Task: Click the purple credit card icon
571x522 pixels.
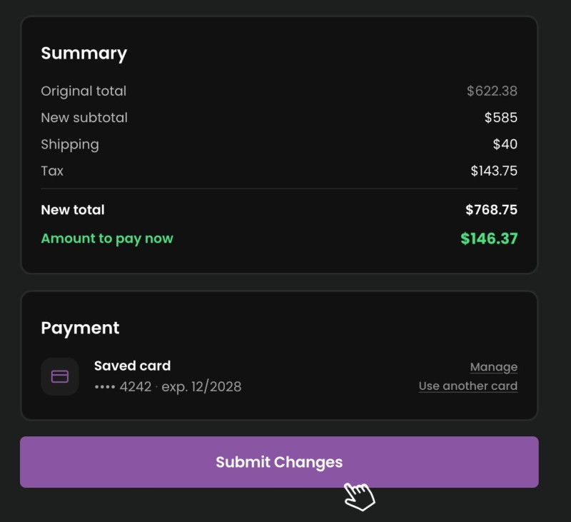Action: coord(60,376)
